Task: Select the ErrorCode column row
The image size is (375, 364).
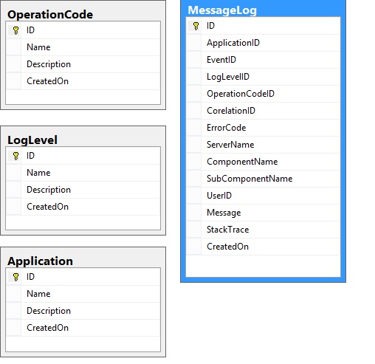Action: [x=263, y=128]
